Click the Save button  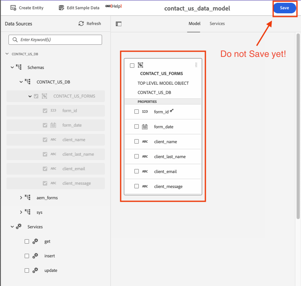(x=284, y=8)
